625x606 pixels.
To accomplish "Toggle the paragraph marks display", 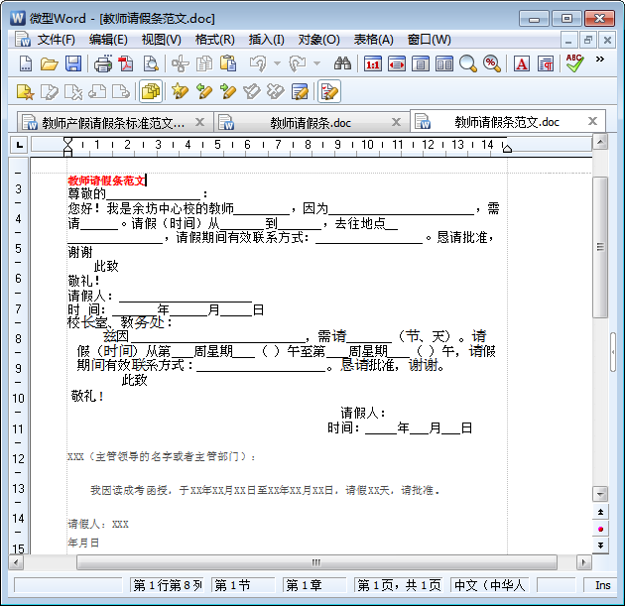I will coord(546,63).
